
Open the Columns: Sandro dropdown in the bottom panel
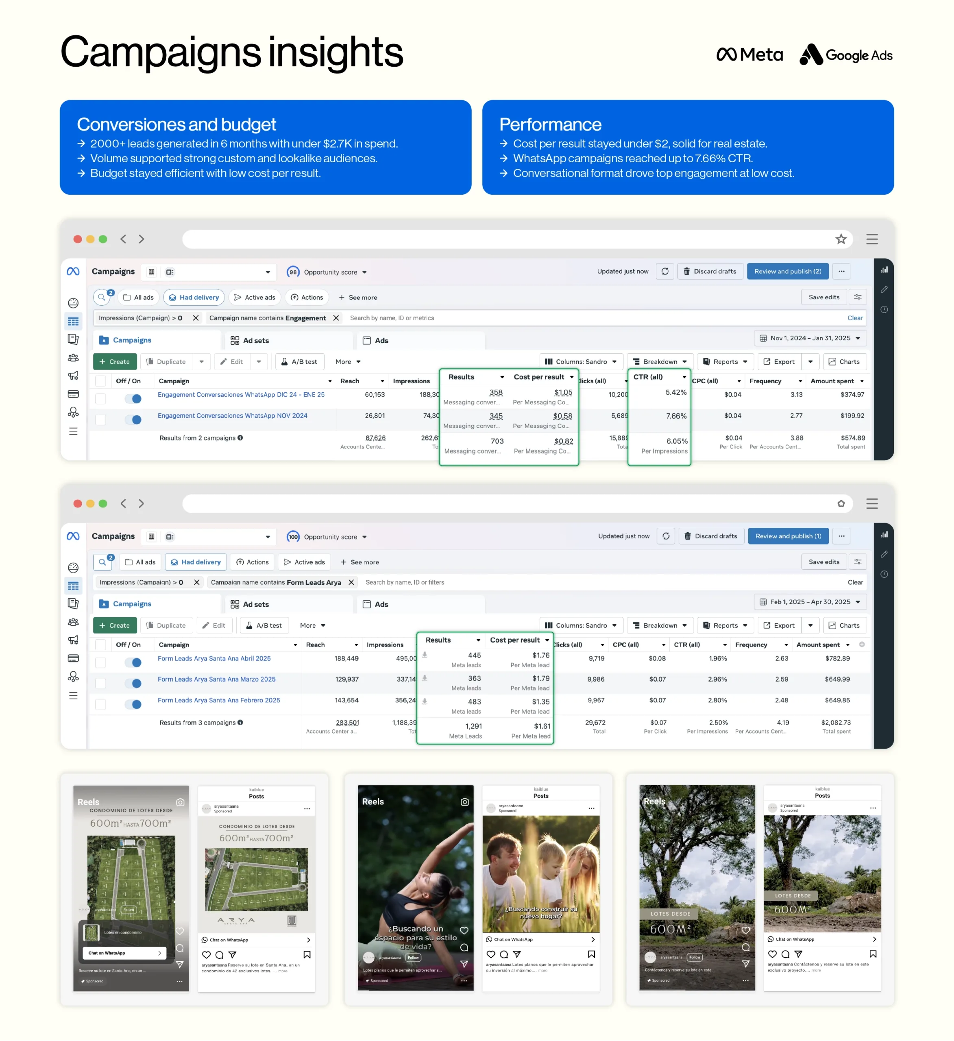click(581, 625)
